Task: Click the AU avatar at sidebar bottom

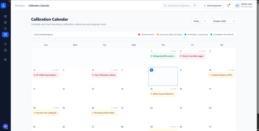Action: pos(5,127)
